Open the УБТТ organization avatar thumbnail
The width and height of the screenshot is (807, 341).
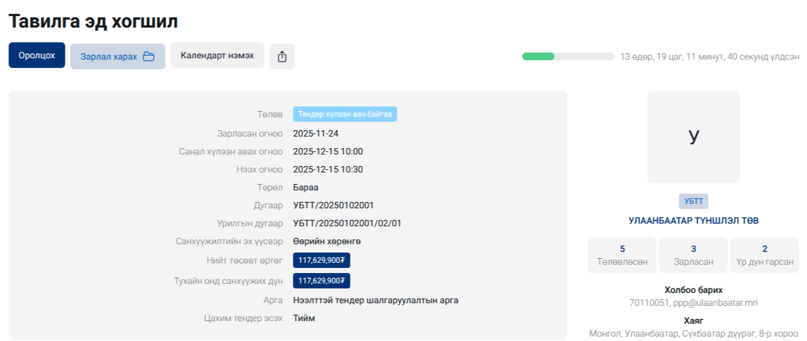[x=693, y=137]
